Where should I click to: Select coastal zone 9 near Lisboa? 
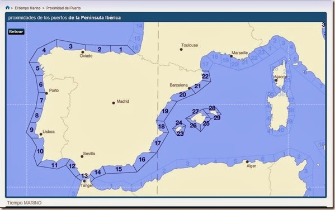click(x=32, y=130)
